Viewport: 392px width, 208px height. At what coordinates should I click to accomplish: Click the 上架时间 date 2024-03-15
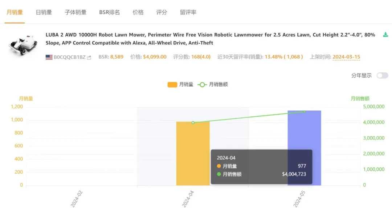(346, 57)
